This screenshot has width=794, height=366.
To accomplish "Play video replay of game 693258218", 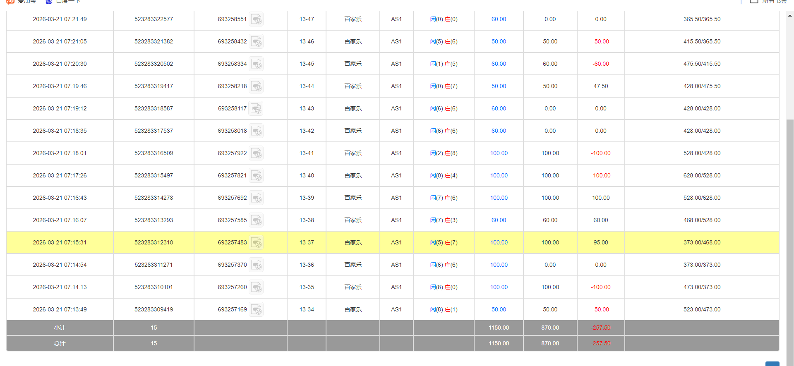I will [256, 86].
